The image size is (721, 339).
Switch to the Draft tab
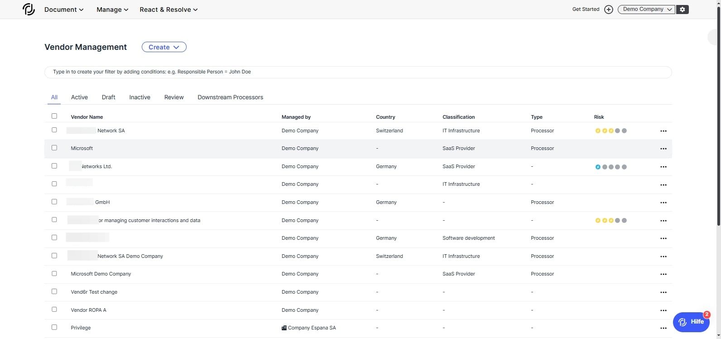109,97
